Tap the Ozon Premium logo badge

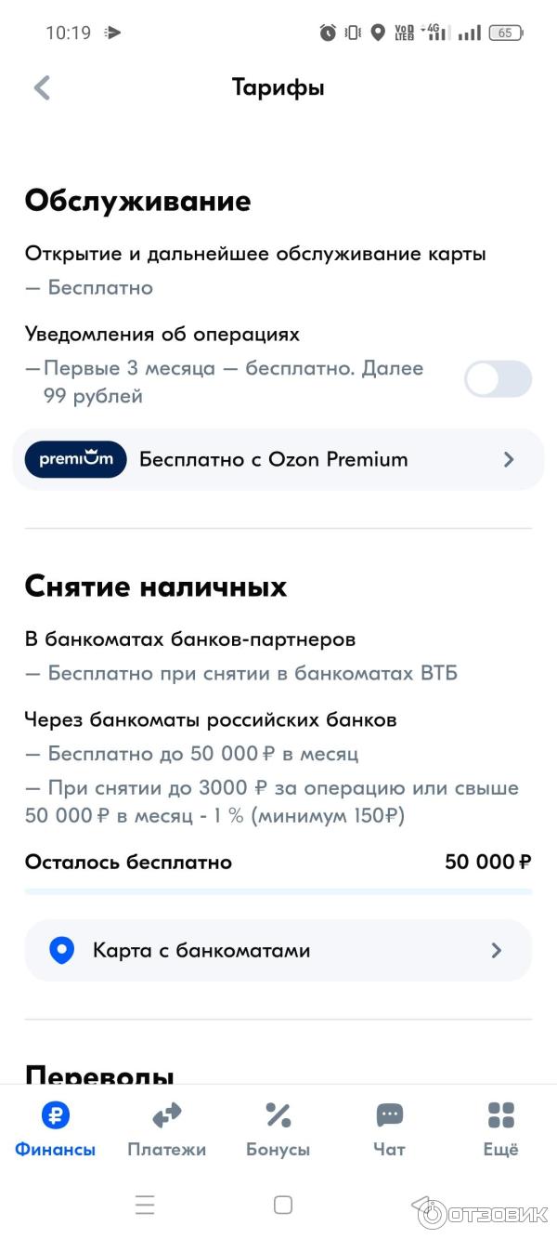pos(76,459)
